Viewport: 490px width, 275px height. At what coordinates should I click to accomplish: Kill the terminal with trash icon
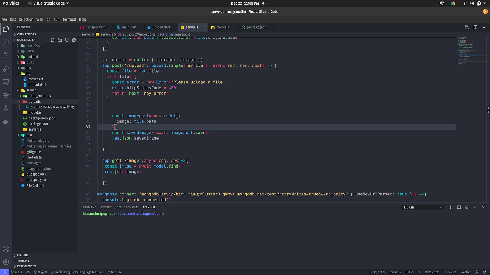coord(467,207)
